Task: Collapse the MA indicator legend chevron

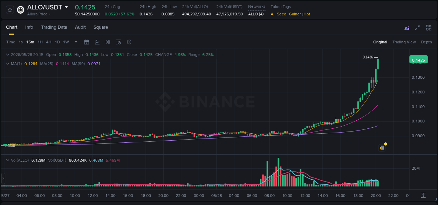Action: click(8, 64)
